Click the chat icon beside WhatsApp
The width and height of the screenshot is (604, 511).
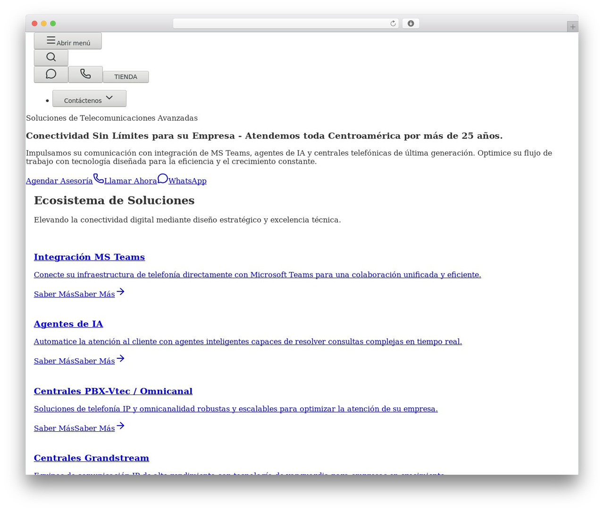[x=163, y=179]
